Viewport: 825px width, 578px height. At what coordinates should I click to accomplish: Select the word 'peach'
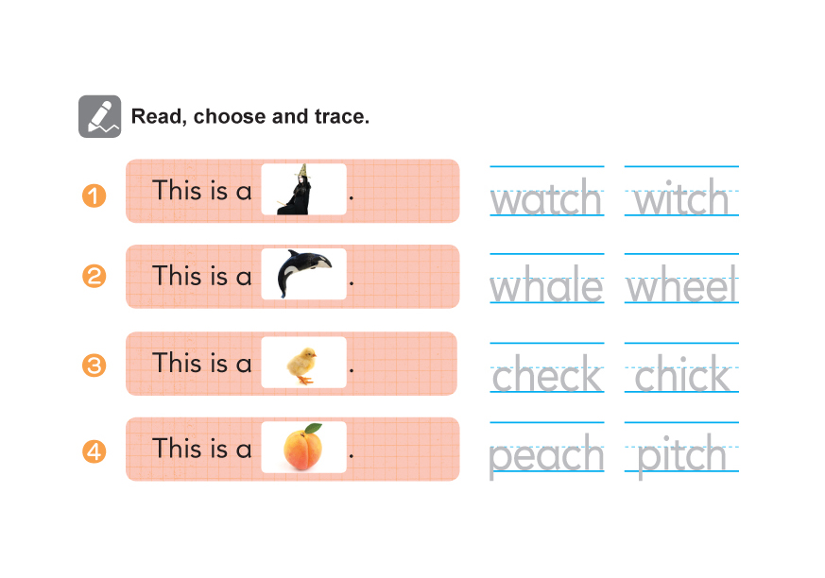coord(546,456)
